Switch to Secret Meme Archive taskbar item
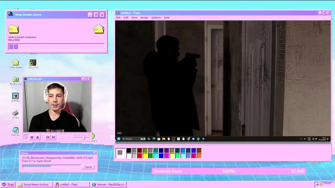The height and width of the screenshot is (188, 335). (35, 184)
